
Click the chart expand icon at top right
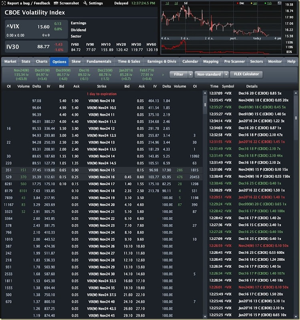click(279, 3)
